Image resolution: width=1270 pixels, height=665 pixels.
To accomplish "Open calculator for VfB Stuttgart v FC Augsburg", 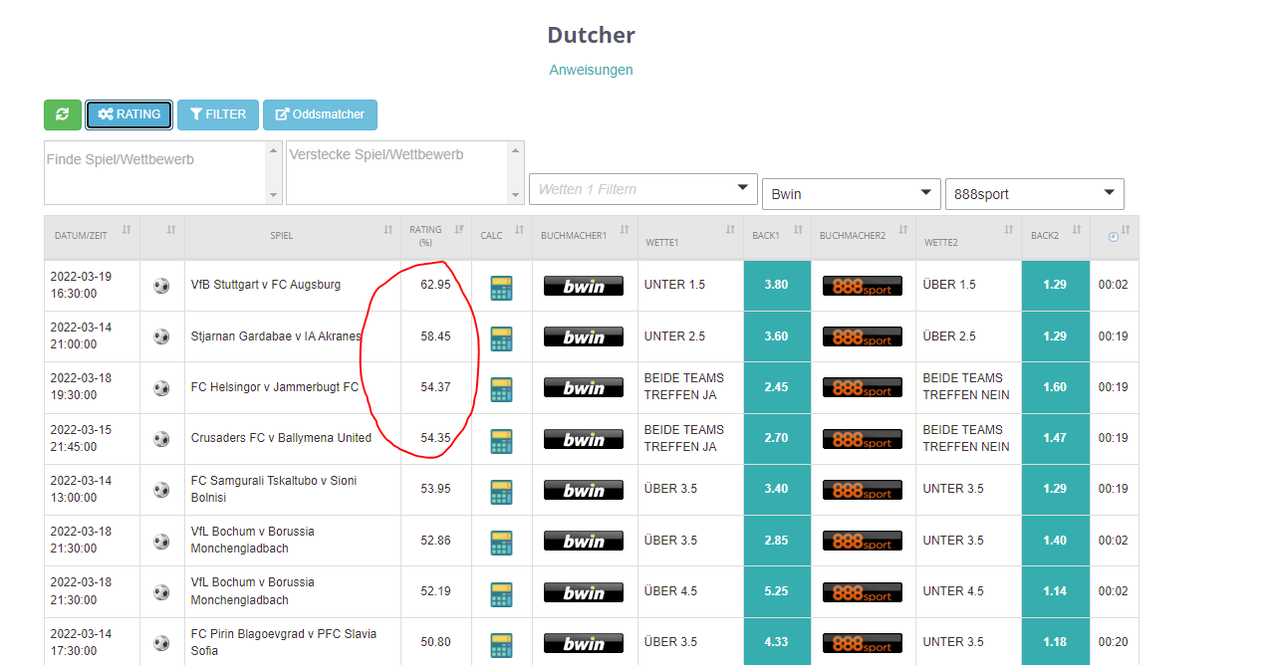I will pyautogui.click(x=501, y=288).
